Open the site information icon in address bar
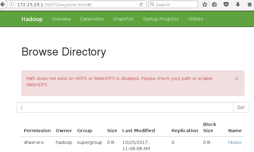The width and height of the screenshot is (254, 152). click(x=11, y=4)
